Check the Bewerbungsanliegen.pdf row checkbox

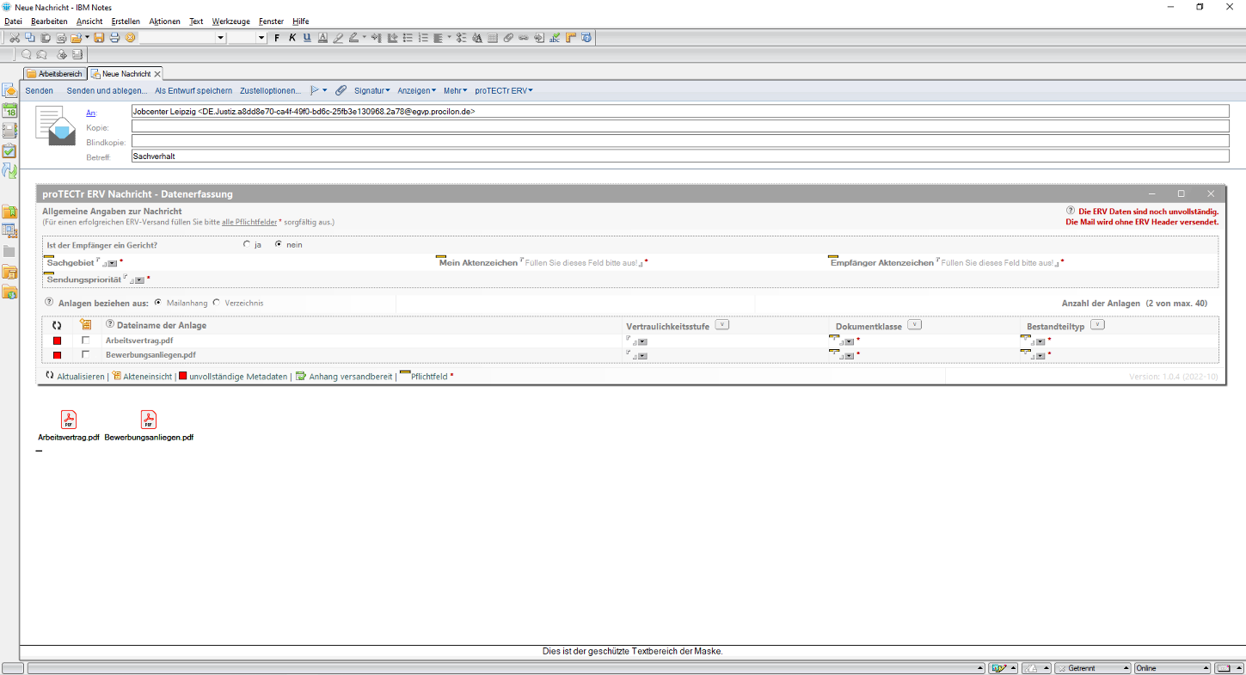point(85,354)
